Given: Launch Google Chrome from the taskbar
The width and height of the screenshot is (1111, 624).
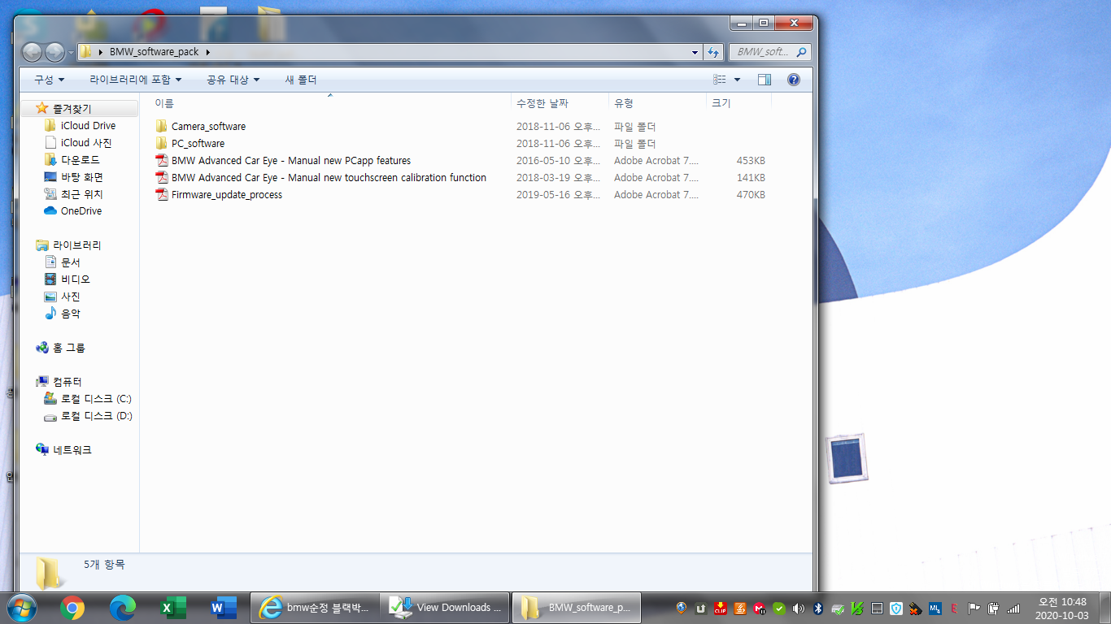Looking at the screenshot, I should pos(72,608).
